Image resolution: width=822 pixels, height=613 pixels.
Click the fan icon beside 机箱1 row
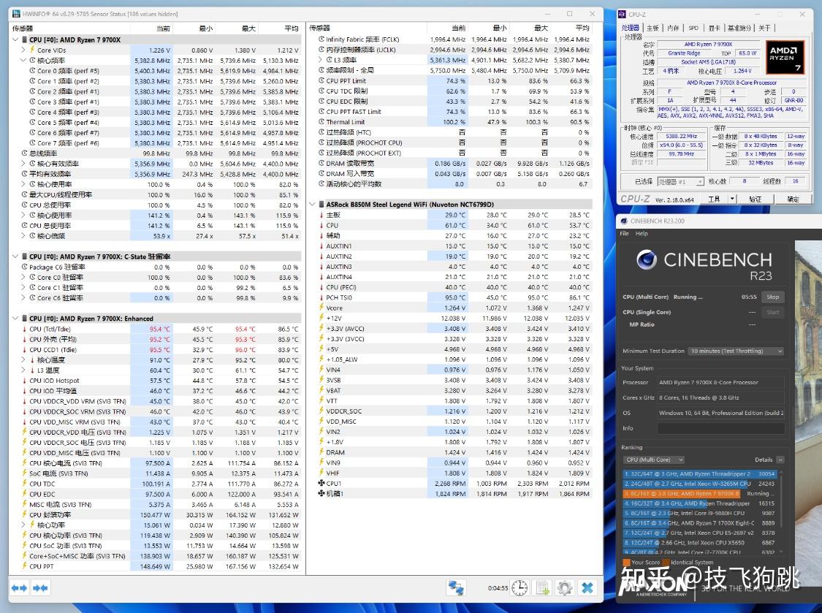(x=321, y=494)
